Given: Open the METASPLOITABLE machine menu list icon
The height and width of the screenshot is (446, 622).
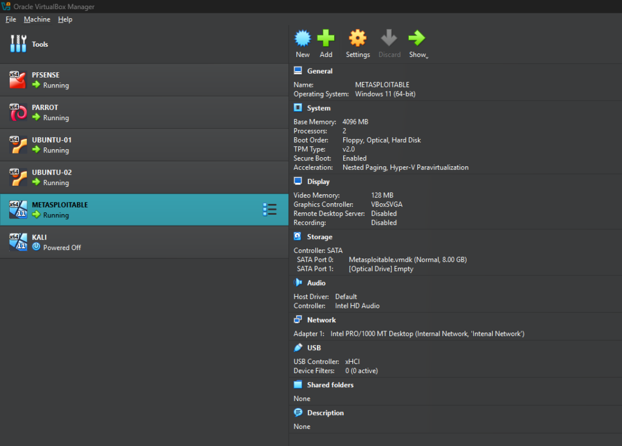Looking at the screenshot, I should click(270, 209).
